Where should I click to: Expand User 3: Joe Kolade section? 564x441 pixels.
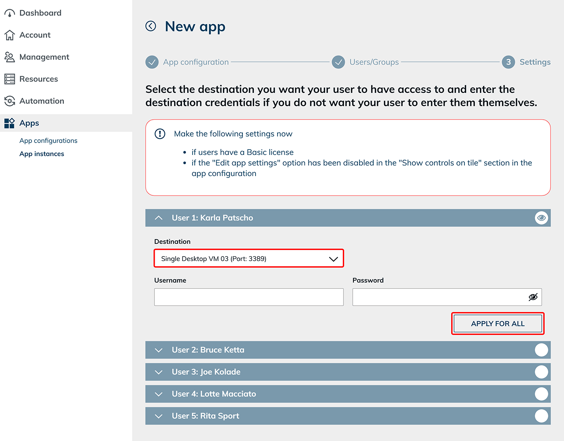[159, 372]
